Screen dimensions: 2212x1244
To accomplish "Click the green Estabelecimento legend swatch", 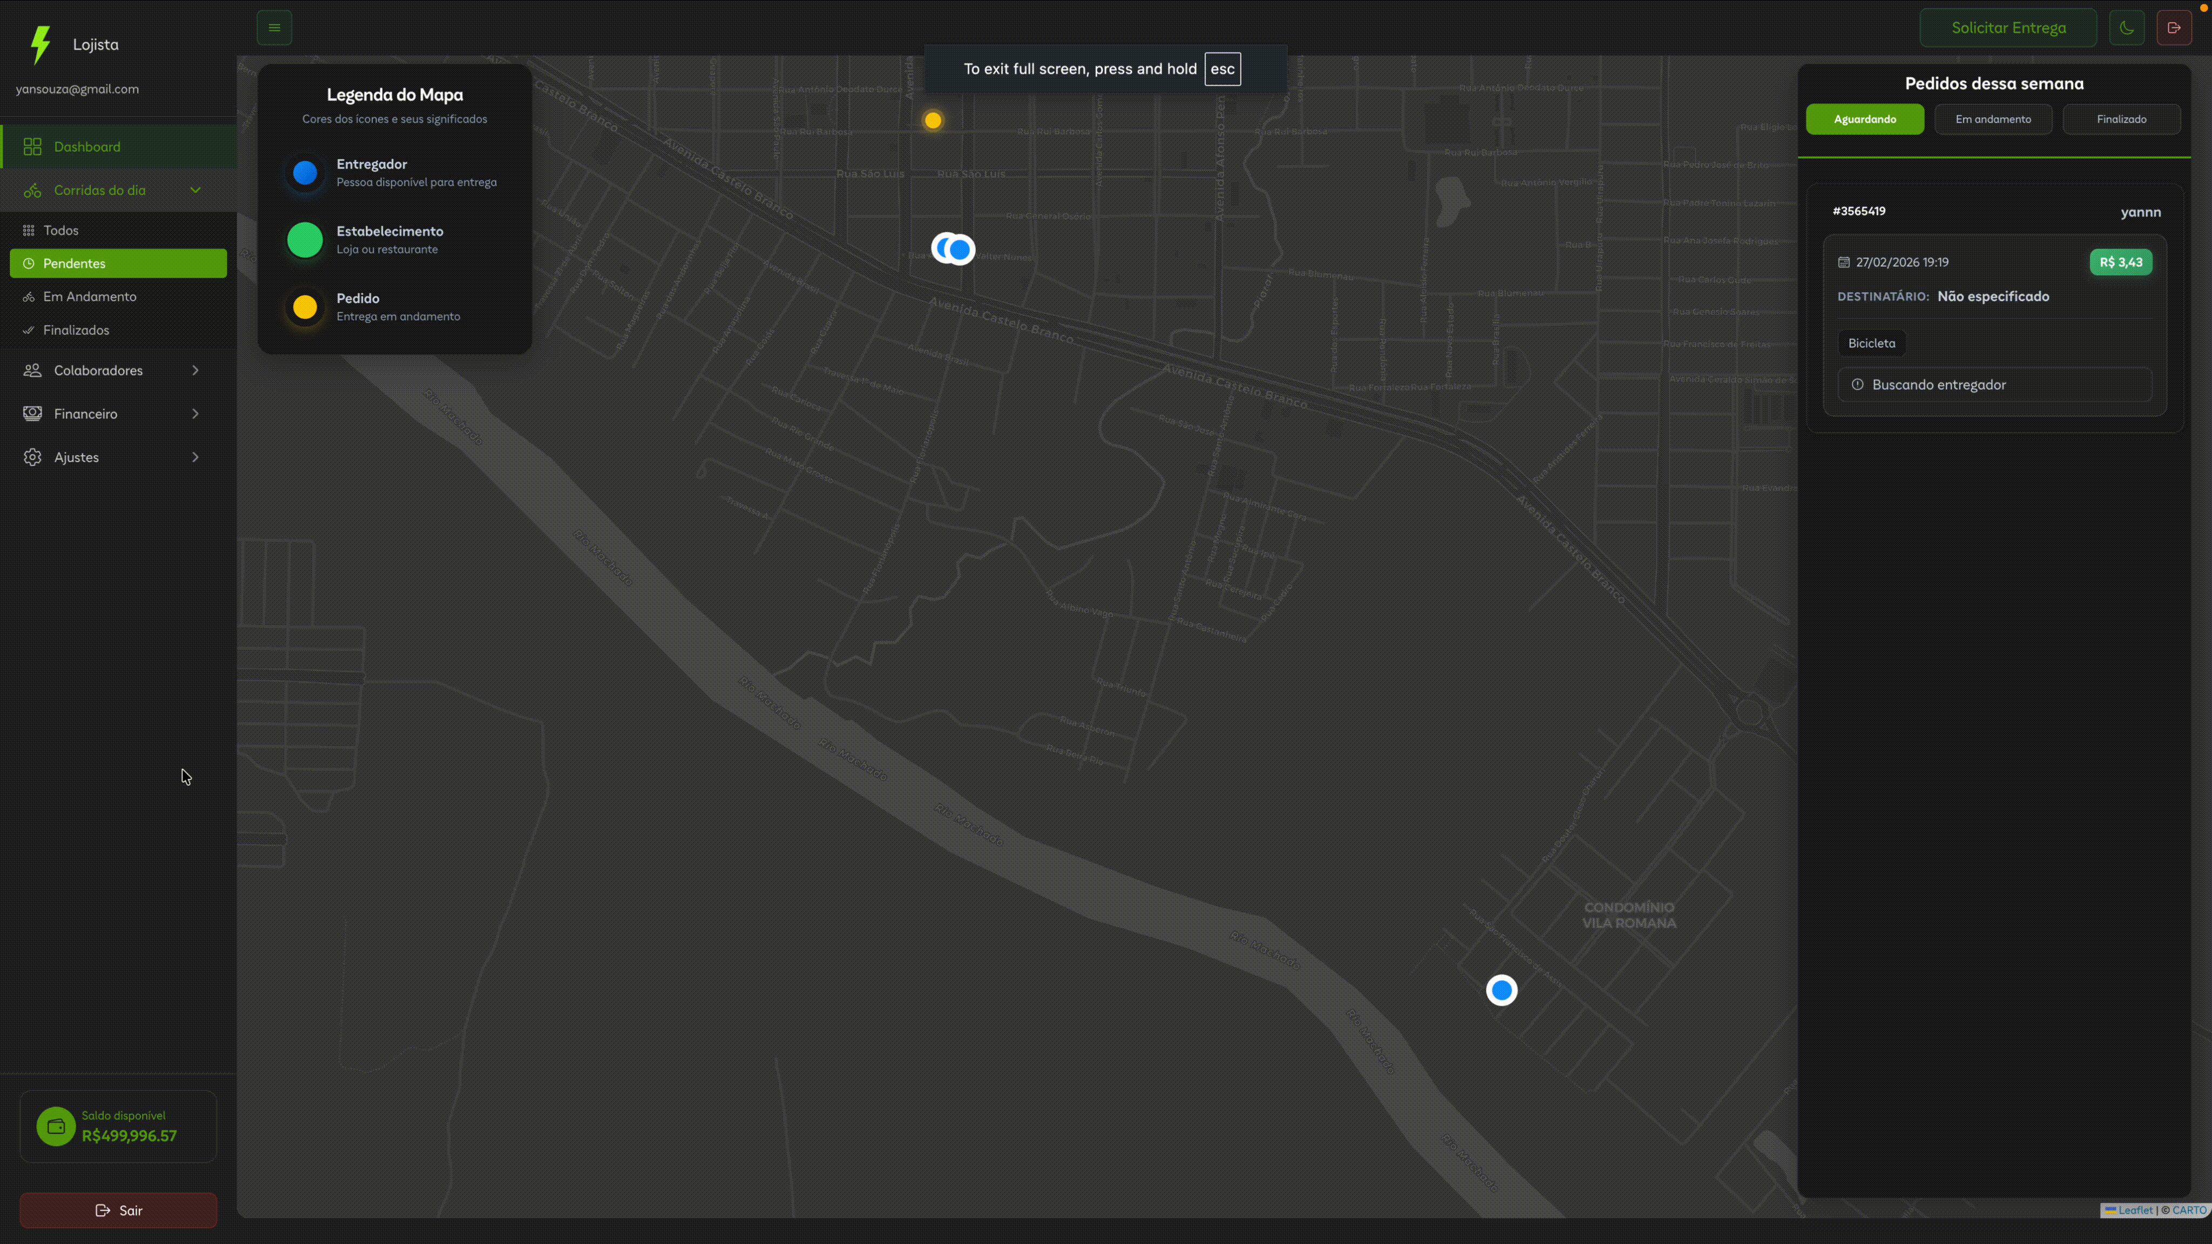I will click(x=305, y=240).
